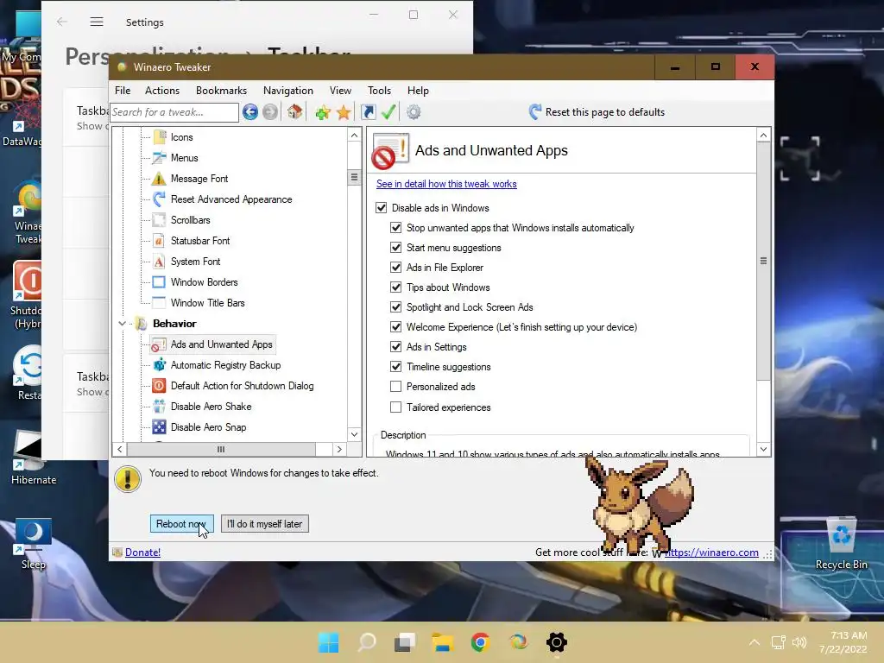Click Reset this page to defaults
The image size is (884, 663).
[597, 112]
